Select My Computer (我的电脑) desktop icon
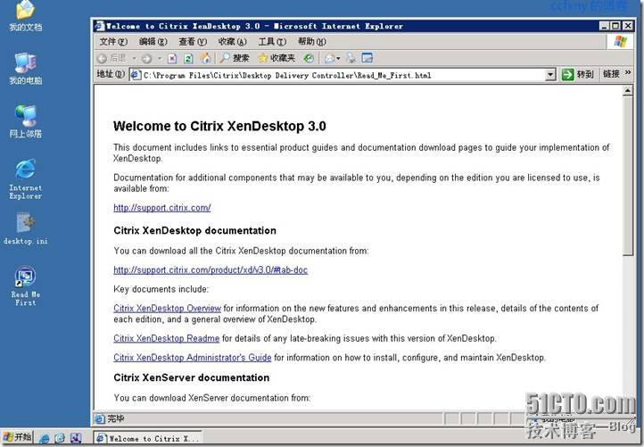The image size is (644, 447). tap(26, 69)
